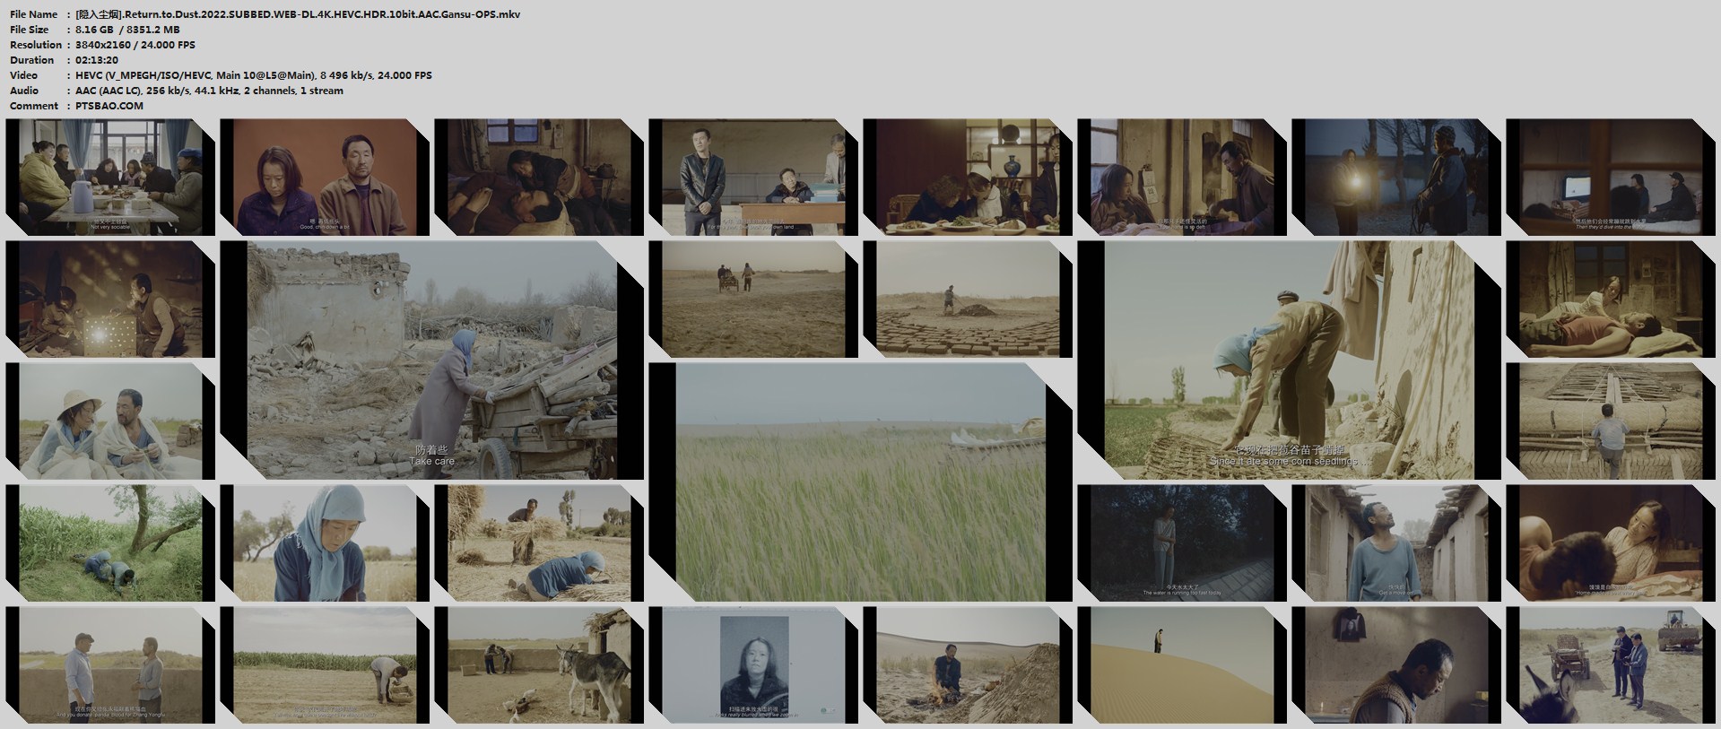The height and width of the screenshot is (729, 1721).
Task: Open thumbnail of woman standing in dark water
Action: coord(1182,543)
